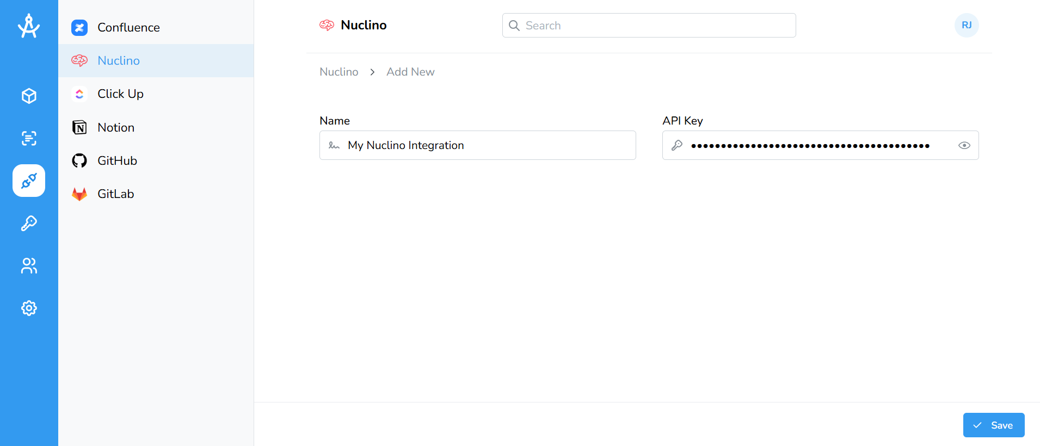Open the settings gear icon
This screenshot has height=446, width=1040.
click(29, 308)
